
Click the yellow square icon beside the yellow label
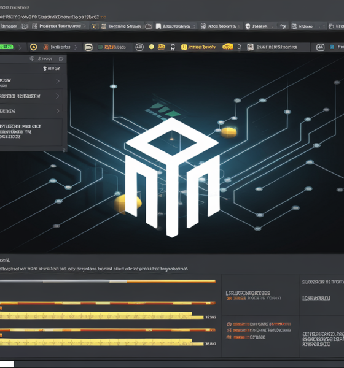point(184,47)
